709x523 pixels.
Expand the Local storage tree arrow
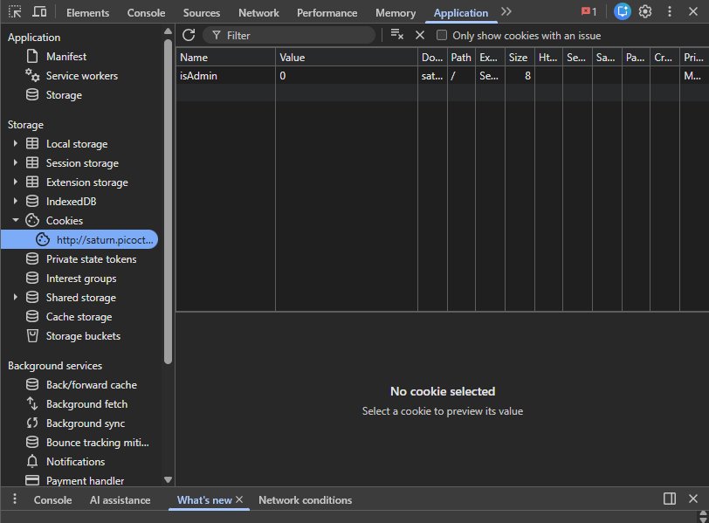point(16,143)
